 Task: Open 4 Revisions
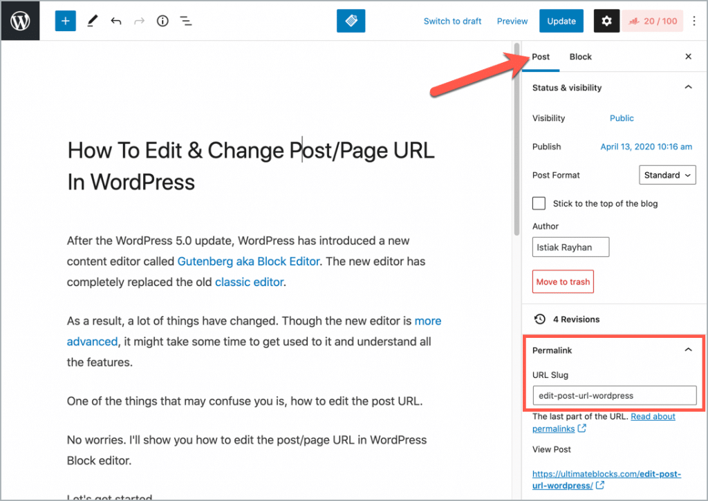pyautogui.click(x=577, y=319)
